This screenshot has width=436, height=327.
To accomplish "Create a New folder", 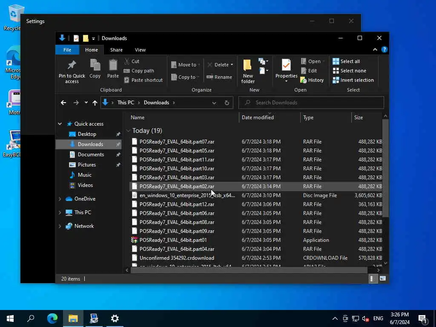I will click(x=247, y=71).
